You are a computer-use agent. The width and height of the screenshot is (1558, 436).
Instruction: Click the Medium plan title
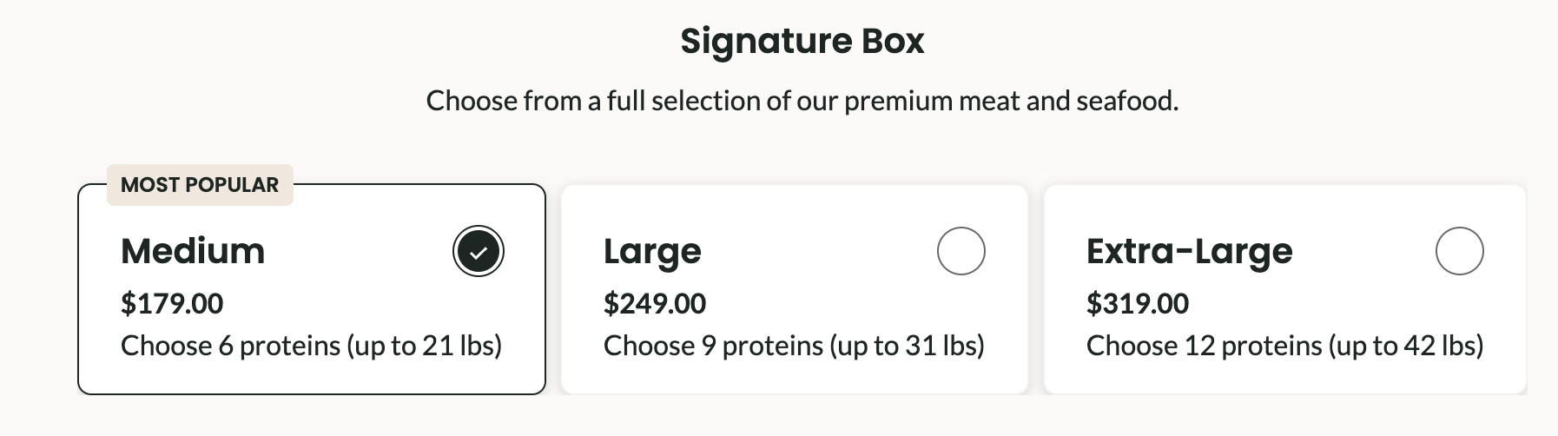(x=193, y=251)
